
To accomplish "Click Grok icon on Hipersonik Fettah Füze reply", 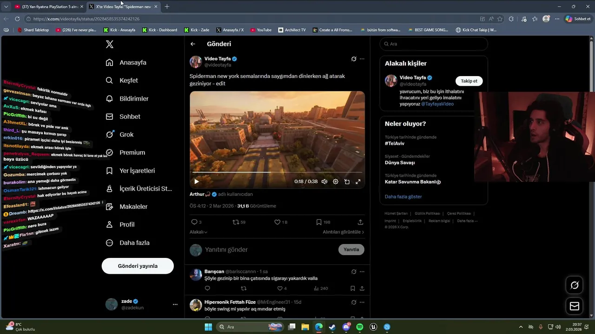I will pos(354,302).
